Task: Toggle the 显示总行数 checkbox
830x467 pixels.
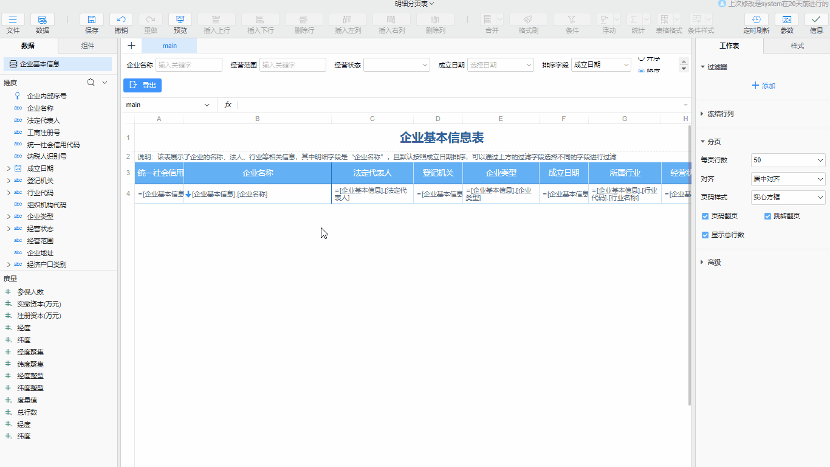Action: coord(705,235)
